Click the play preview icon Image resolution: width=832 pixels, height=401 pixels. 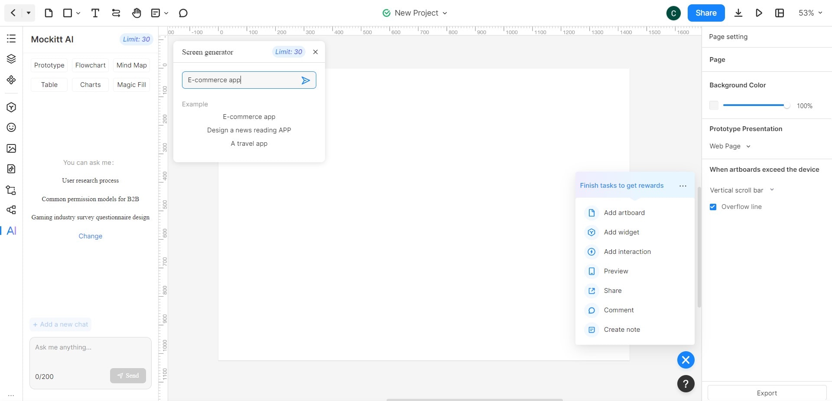click(759, 13)
